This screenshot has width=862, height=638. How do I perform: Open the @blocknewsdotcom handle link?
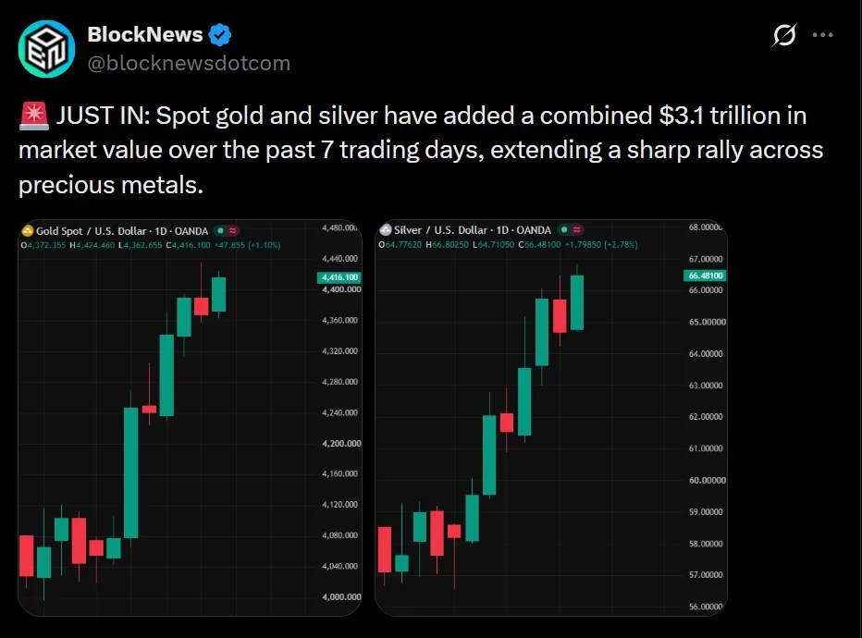click(x=189, y=63)
